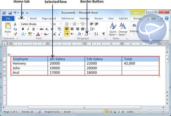
Task: Click the Paste clipboard icon
Action: [8, 26]
